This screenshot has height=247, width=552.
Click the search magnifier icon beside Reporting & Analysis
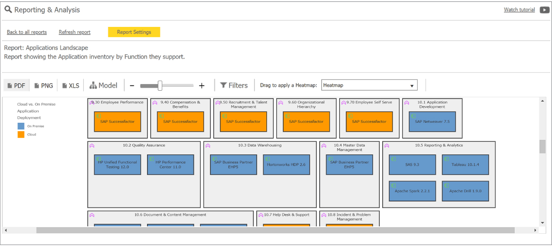[8, 10]
